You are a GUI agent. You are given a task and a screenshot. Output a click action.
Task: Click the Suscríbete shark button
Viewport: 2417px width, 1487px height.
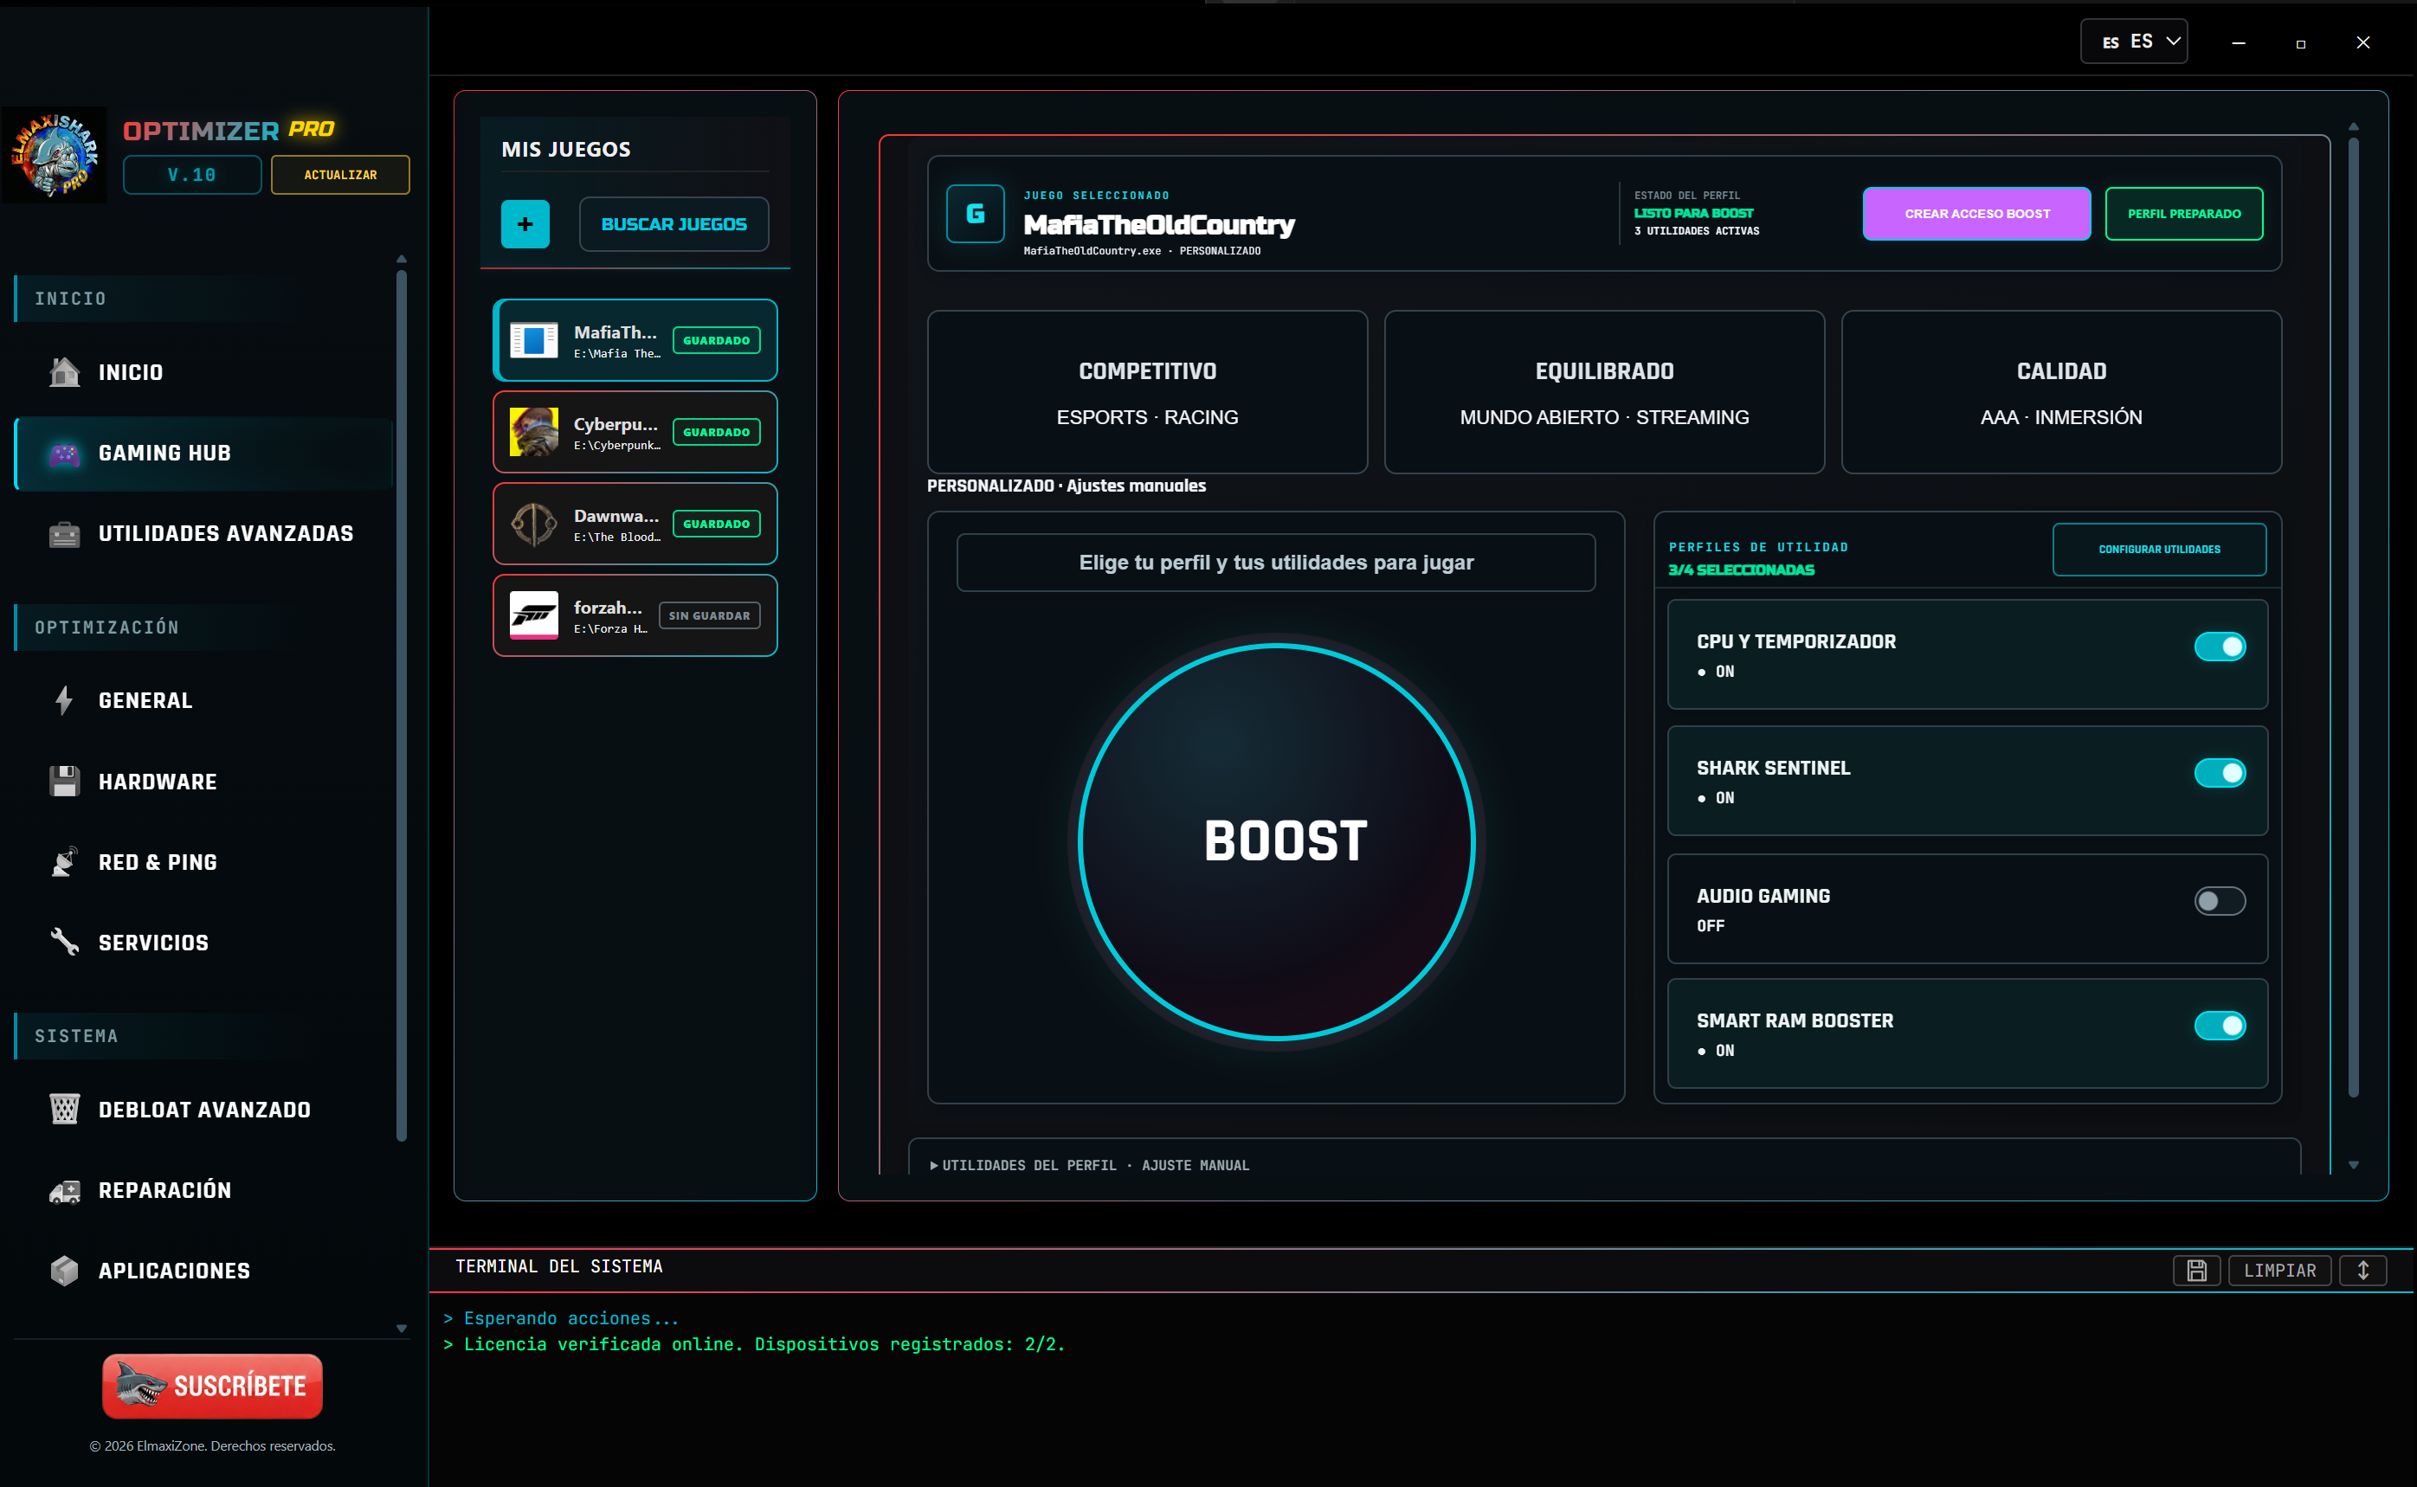[x=212, y=1386]
